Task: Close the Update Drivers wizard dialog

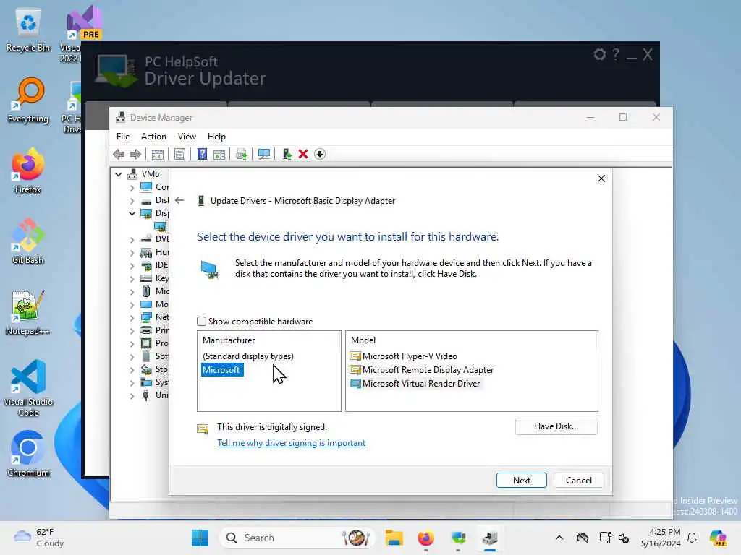Action: (601, 179)
